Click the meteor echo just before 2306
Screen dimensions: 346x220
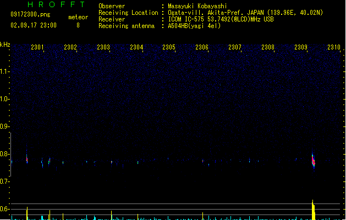pyautogui.click(x=202, y=161)
